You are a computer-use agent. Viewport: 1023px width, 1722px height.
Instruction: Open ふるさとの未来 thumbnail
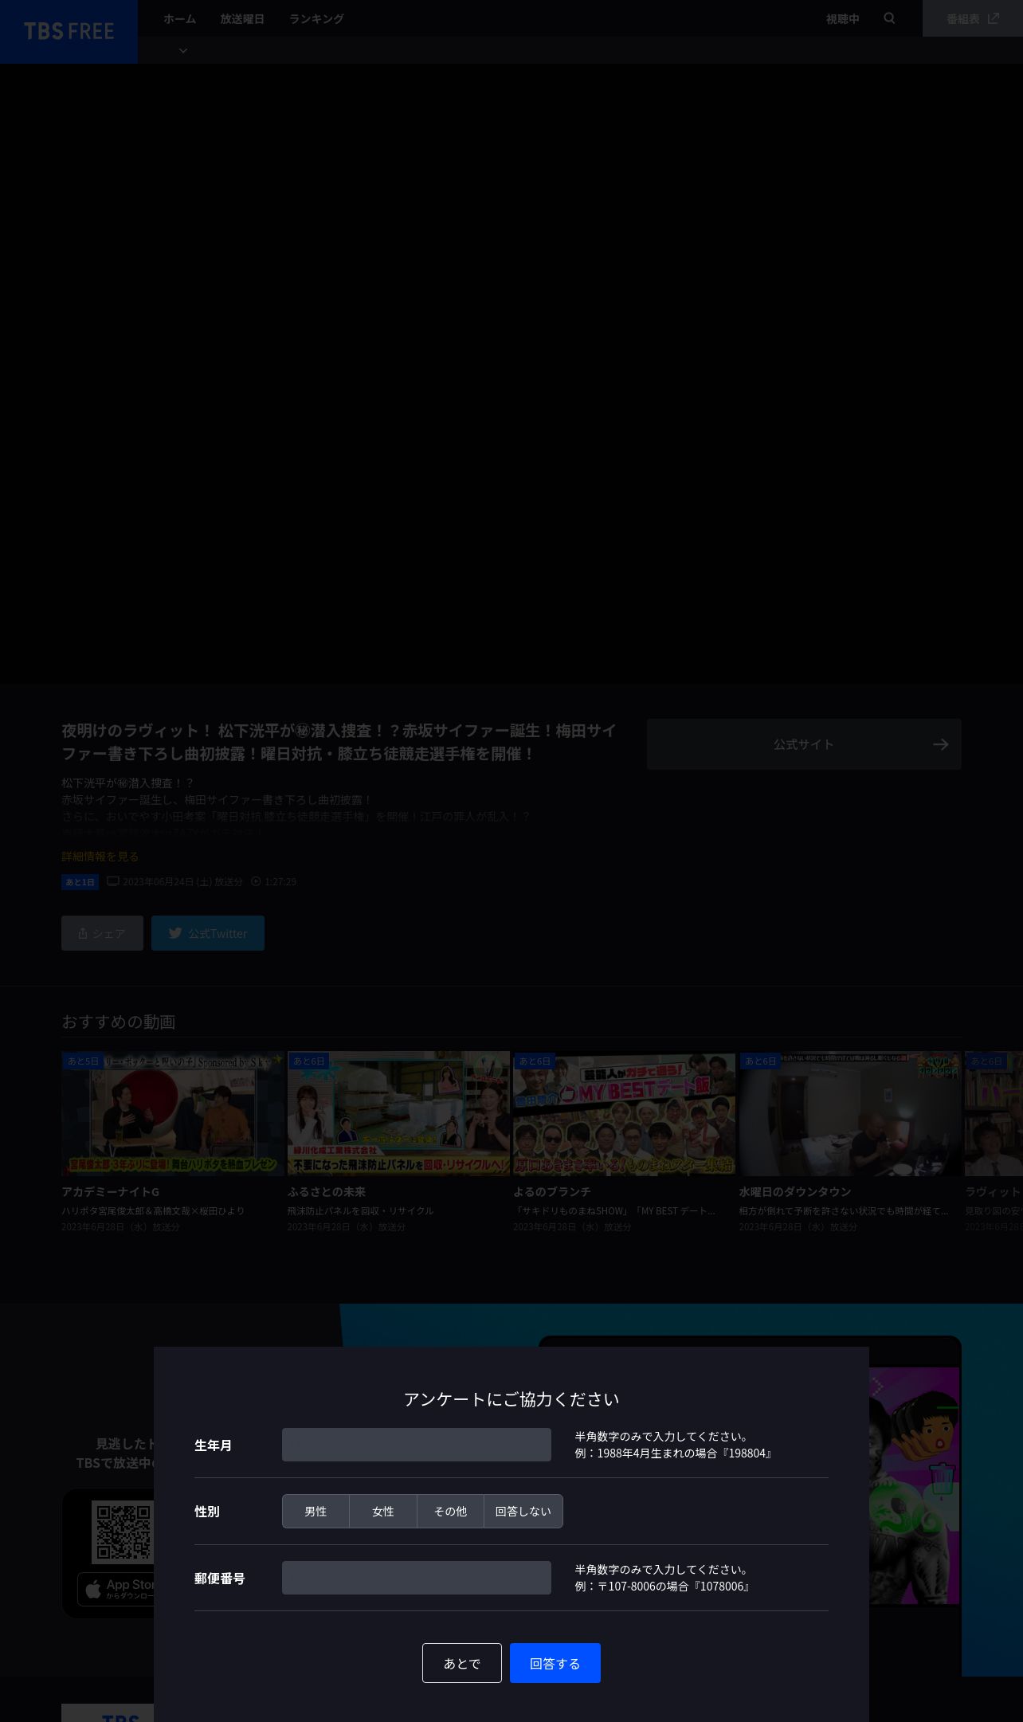pyautogui.click(x=398, y=1113)
